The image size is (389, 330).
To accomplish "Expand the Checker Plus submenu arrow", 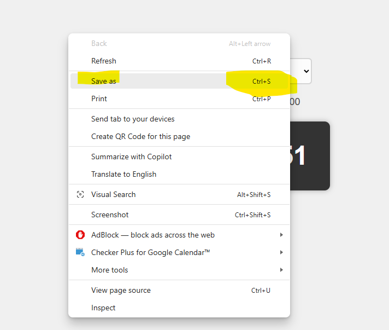I will tap(281, 252).
